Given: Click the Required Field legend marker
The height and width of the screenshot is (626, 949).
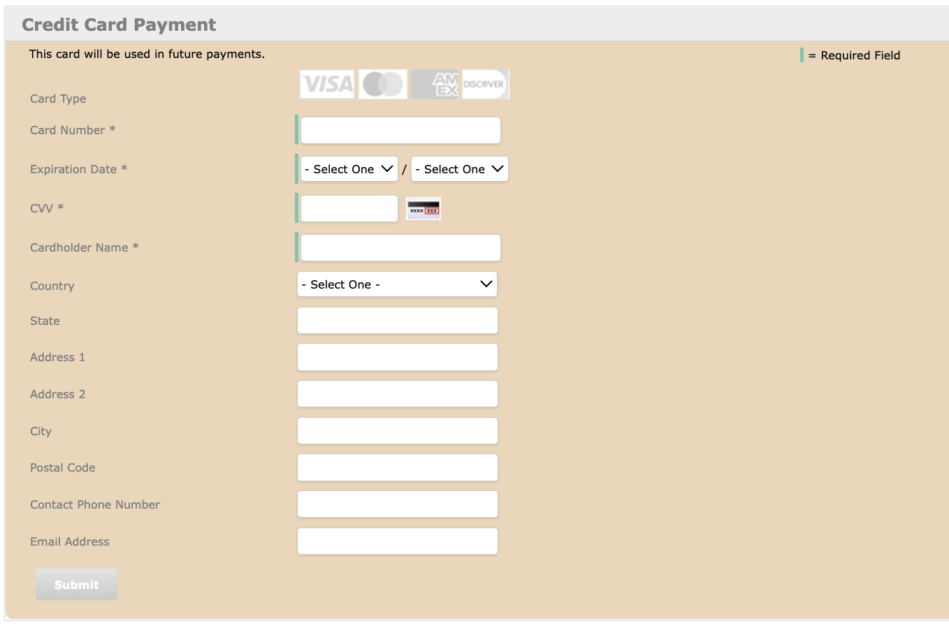Looking at the screenshot, I should click(802, 54).
